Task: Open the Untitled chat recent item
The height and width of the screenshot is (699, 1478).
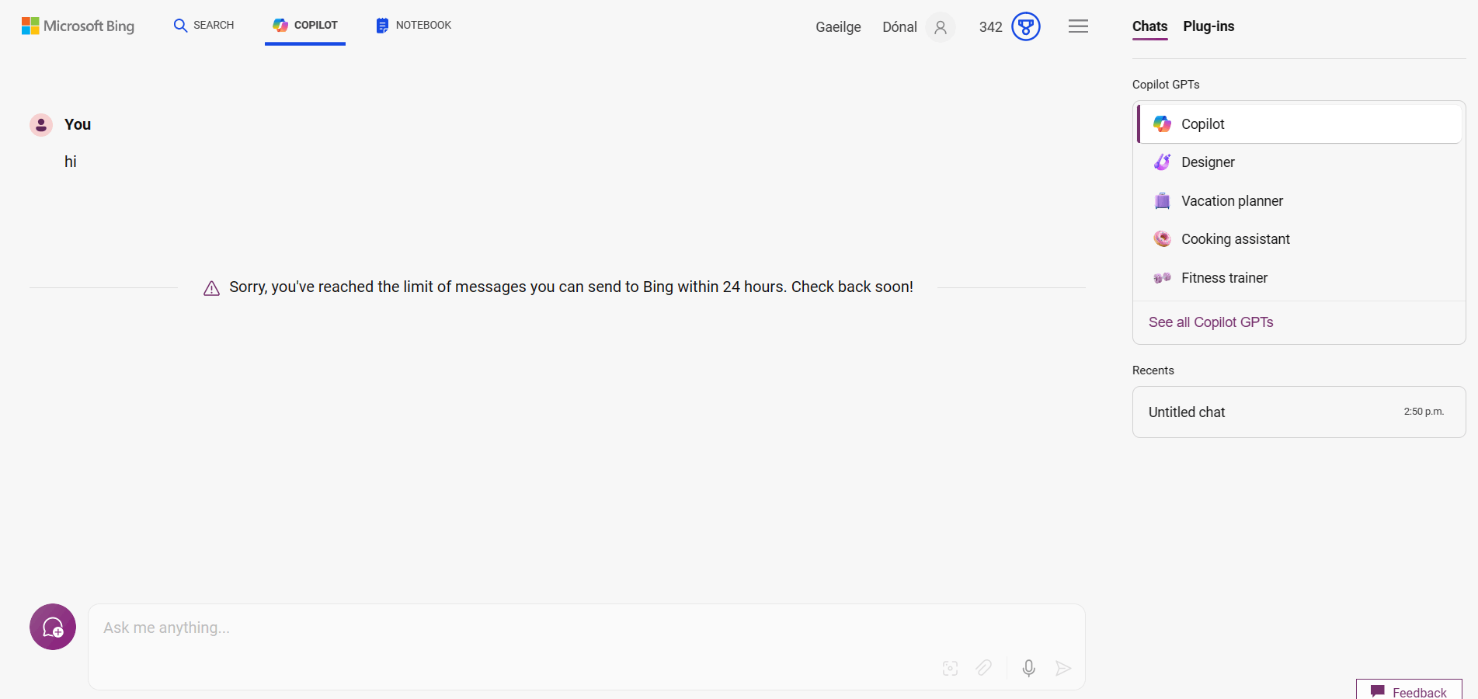Action: [1299, 412]
